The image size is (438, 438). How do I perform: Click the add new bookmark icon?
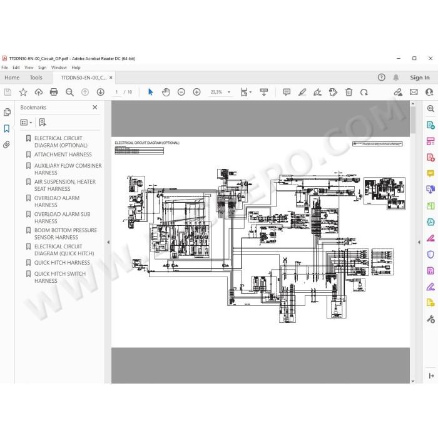pyautogui.click(x=43, y=123)
